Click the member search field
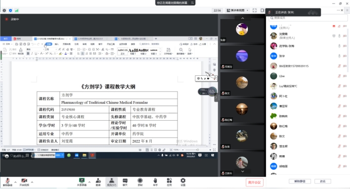 (x=308, y=18)
